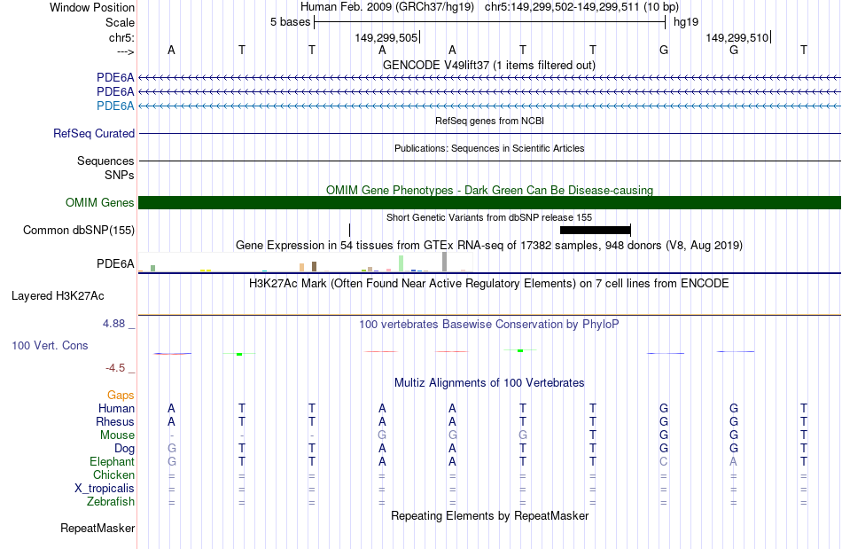The height and width of the screenshot is (549, 842).
Task: Open GENCODE V49lift37 track title
Action: point(488,65)
